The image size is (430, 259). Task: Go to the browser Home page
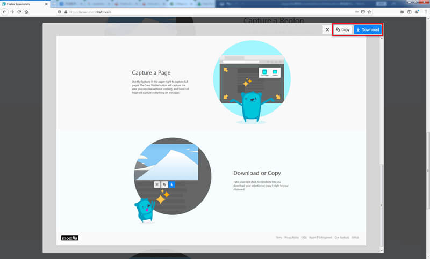coord(26,12)
